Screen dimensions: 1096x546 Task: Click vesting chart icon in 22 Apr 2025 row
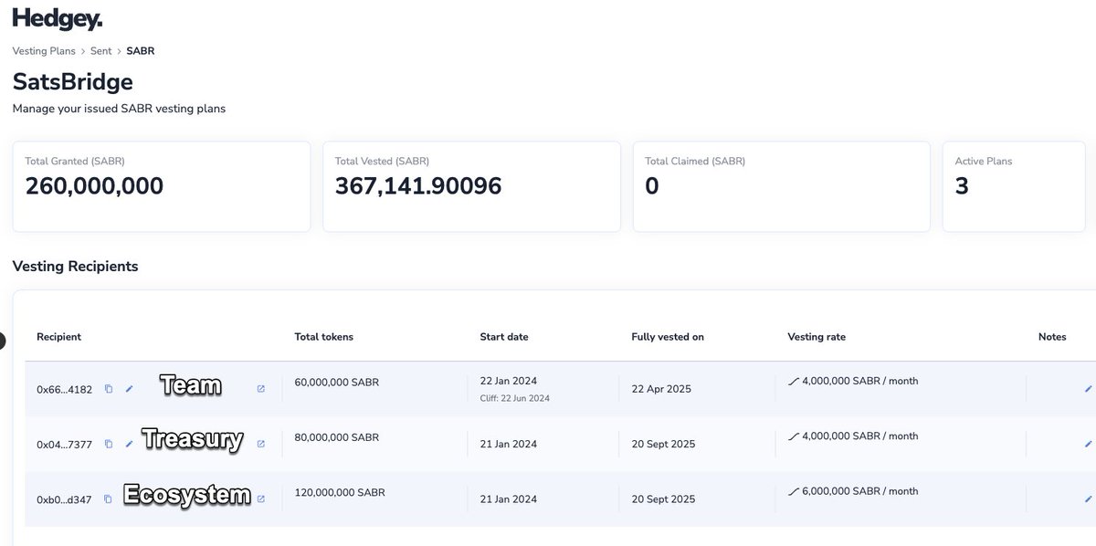click(x=793, y=382)
